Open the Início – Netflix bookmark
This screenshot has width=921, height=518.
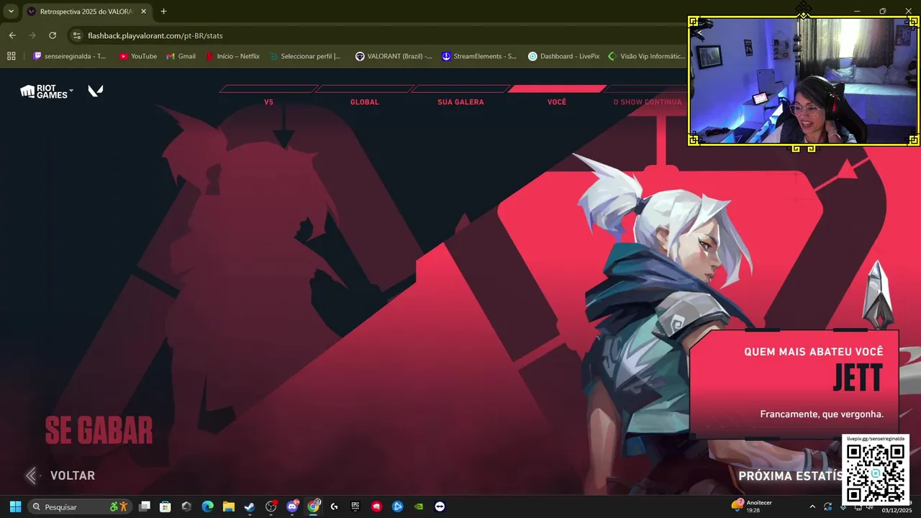point(232,56)
